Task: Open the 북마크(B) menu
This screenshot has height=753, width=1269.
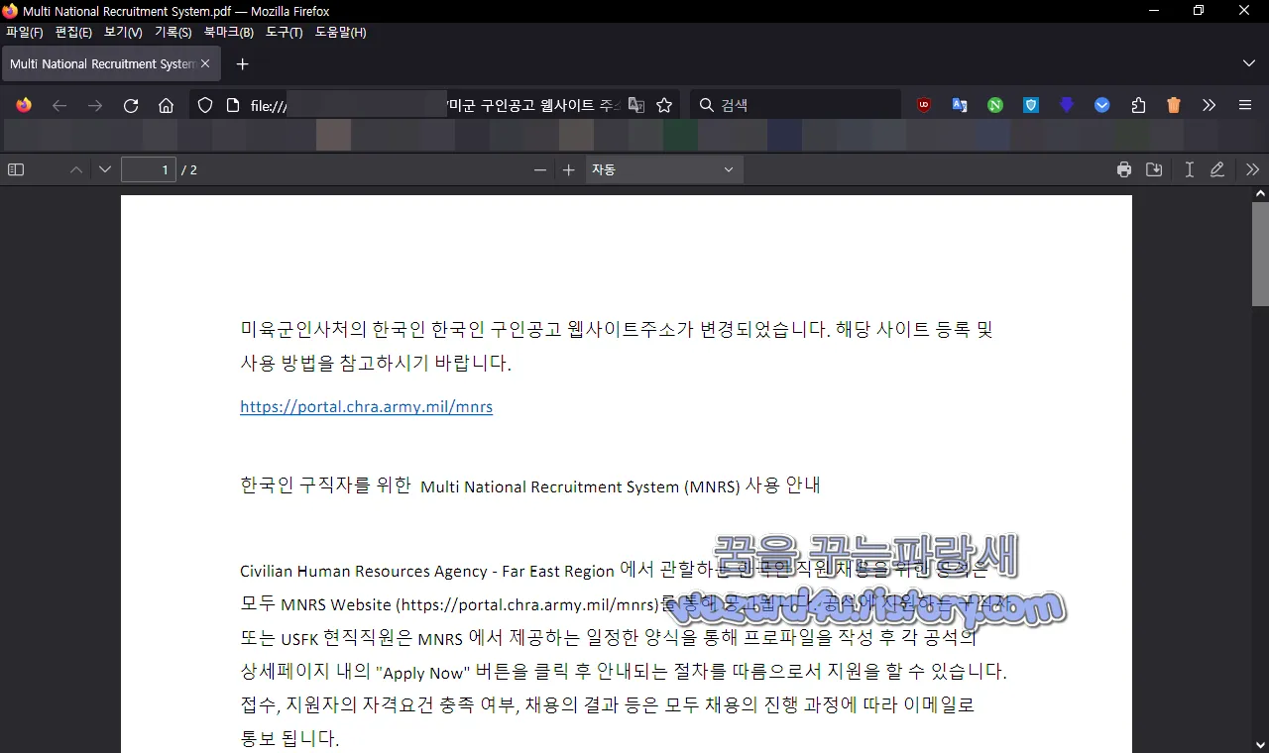Action: coord(229,33)
